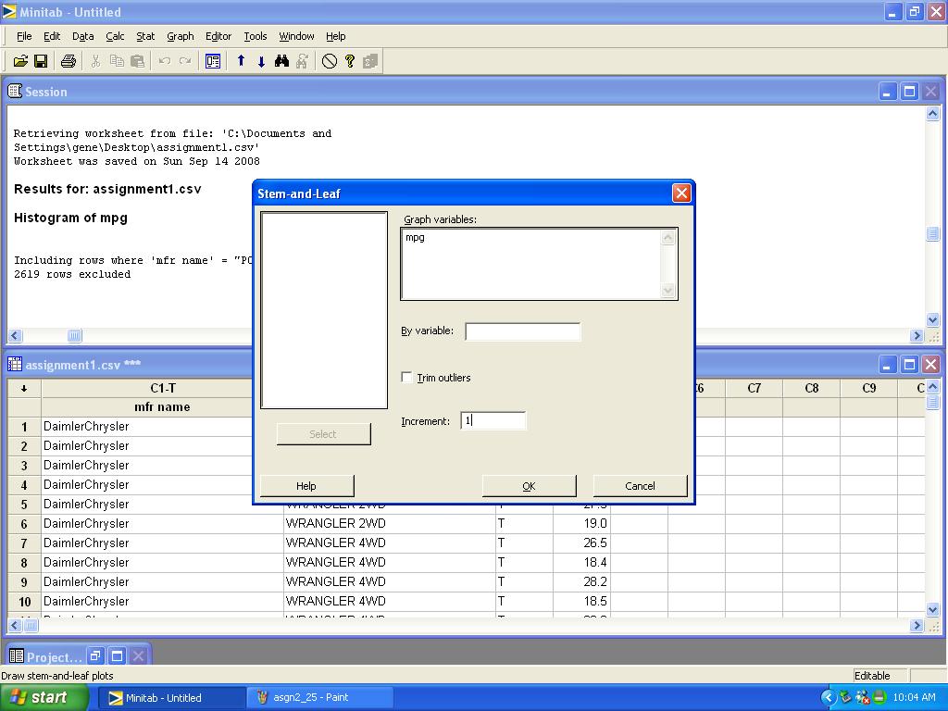948x711 pixels.
Task: Click the Print toolbar icon
Action: pos(68,61)
